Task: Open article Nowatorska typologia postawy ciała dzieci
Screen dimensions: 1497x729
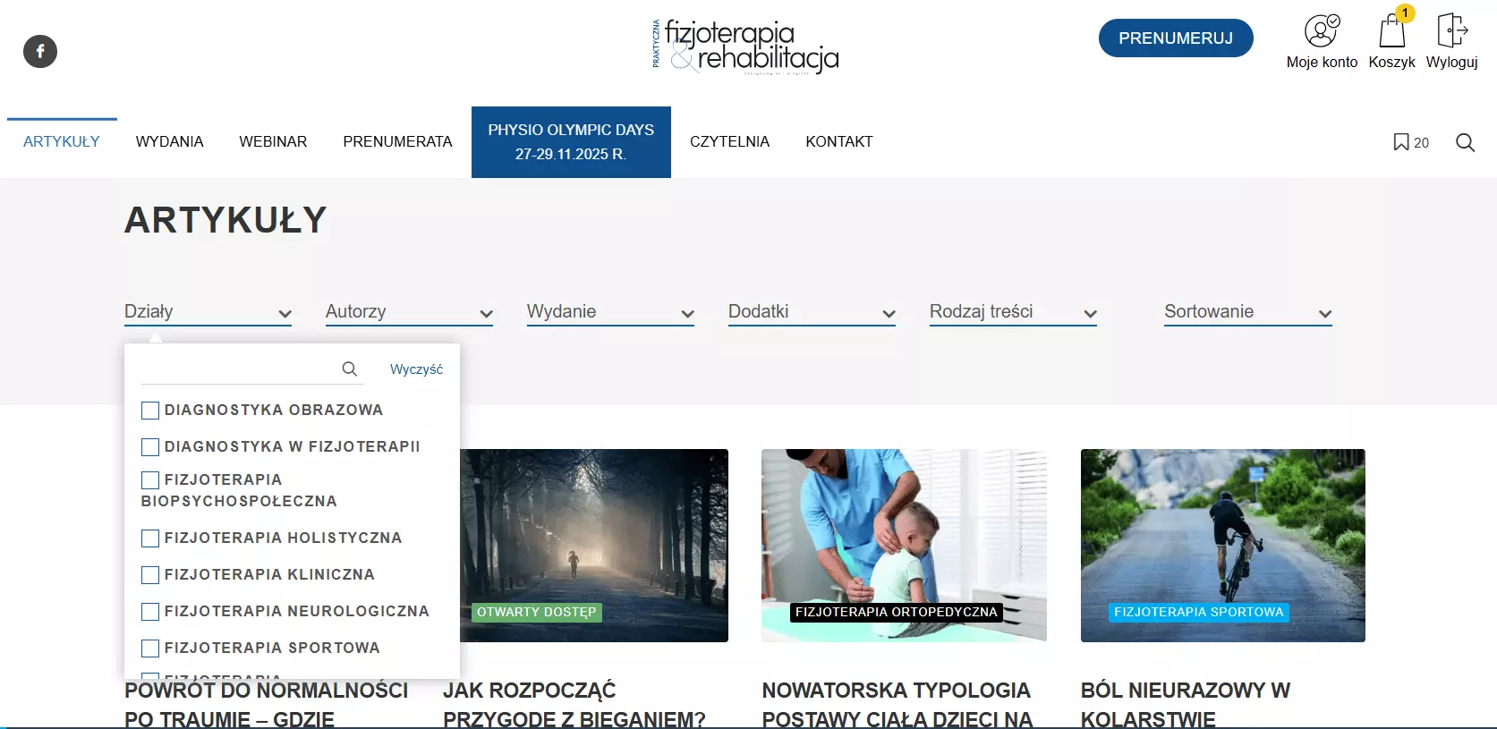Action: point(897,704)
